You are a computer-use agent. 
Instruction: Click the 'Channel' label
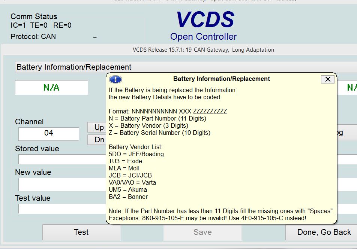[29, 122]
